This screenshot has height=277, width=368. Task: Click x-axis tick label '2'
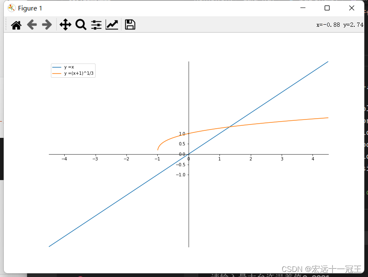251,159
